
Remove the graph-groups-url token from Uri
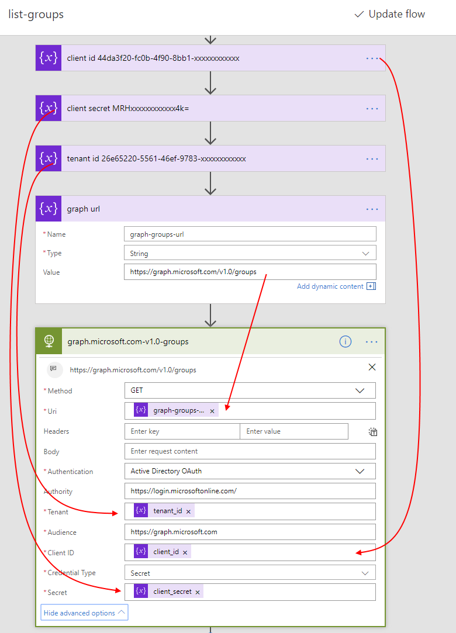coord(212,411)
